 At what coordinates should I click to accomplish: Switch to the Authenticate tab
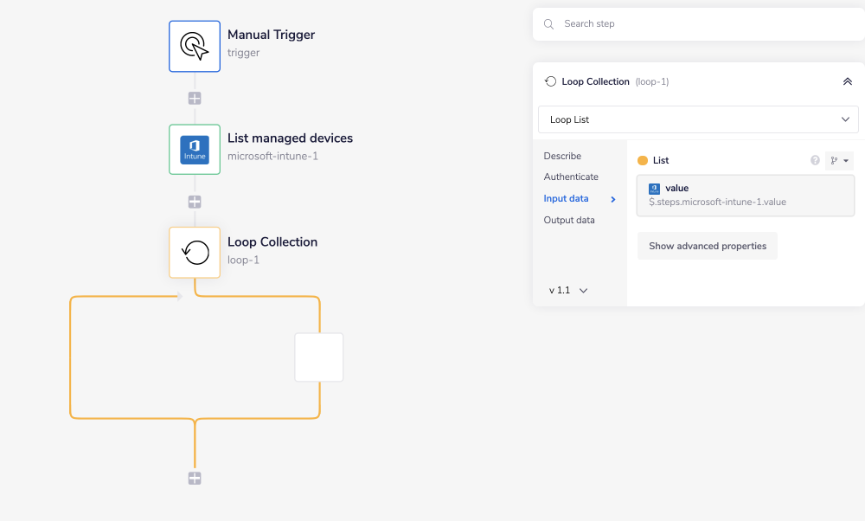pos(571,177)
